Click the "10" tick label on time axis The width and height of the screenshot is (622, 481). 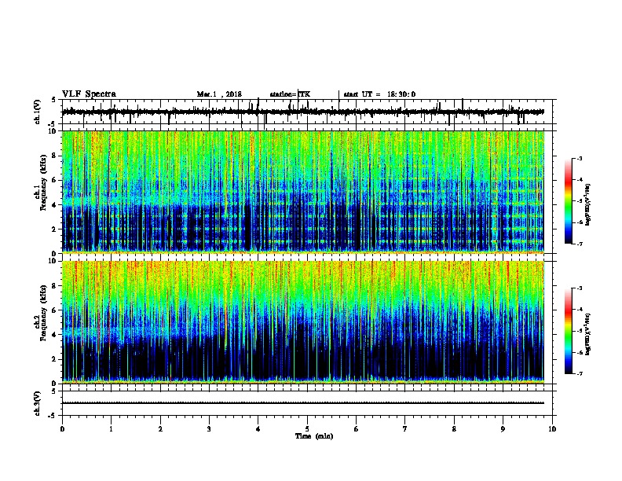tap(552, 429)
